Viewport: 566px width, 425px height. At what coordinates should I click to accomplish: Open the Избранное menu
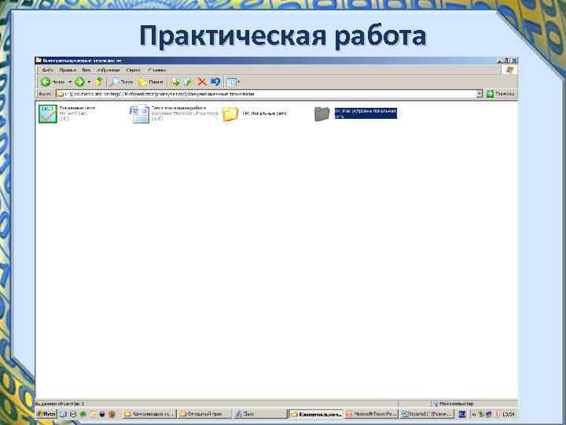108,70
